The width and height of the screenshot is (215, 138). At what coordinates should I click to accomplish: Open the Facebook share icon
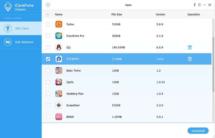[195, 5]
